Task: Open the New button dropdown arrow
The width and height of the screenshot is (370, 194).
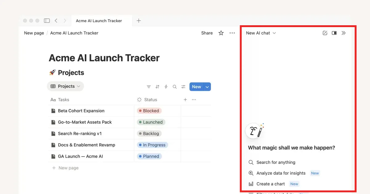Action: coord(208,87)
